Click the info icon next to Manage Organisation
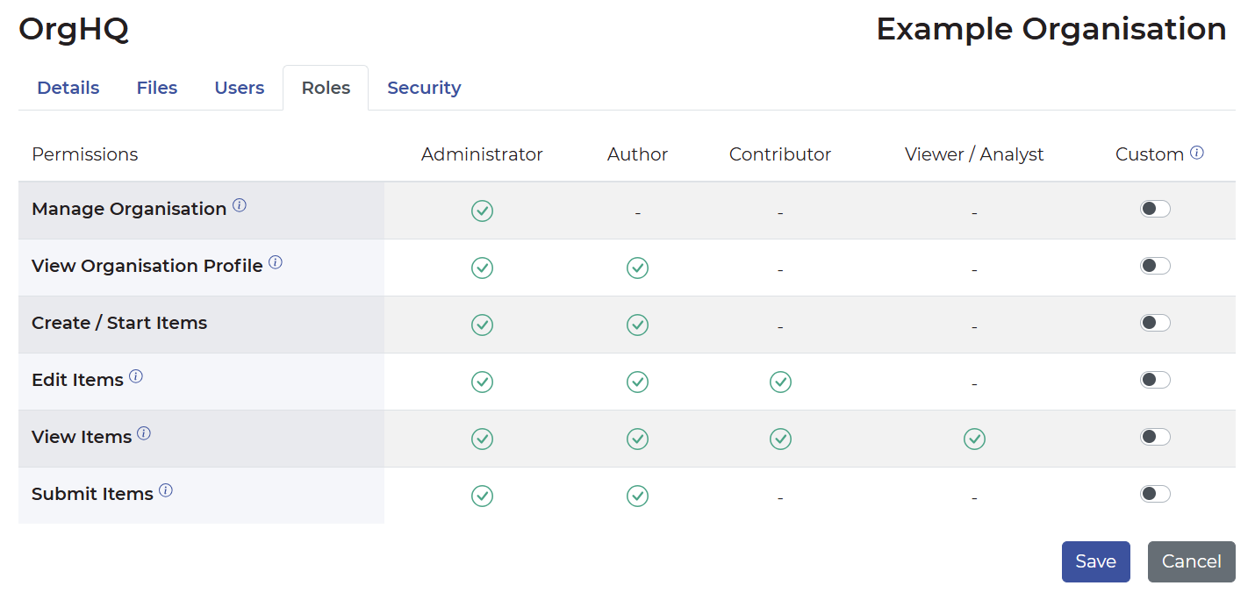 coord(240,204)
